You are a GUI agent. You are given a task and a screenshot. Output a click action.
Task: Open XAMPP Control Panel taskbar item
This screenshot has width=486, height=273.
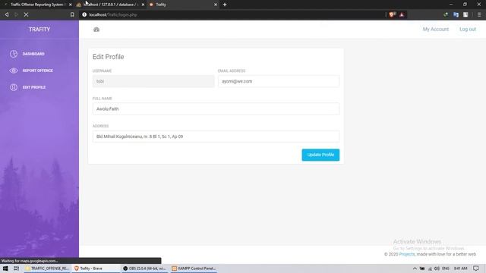194,268
